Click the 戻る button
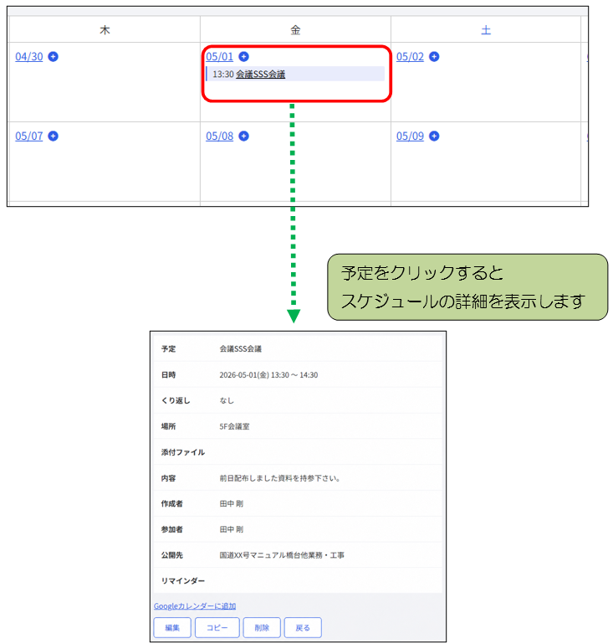This screenshot has width=613, height=644. click(303, 627)
